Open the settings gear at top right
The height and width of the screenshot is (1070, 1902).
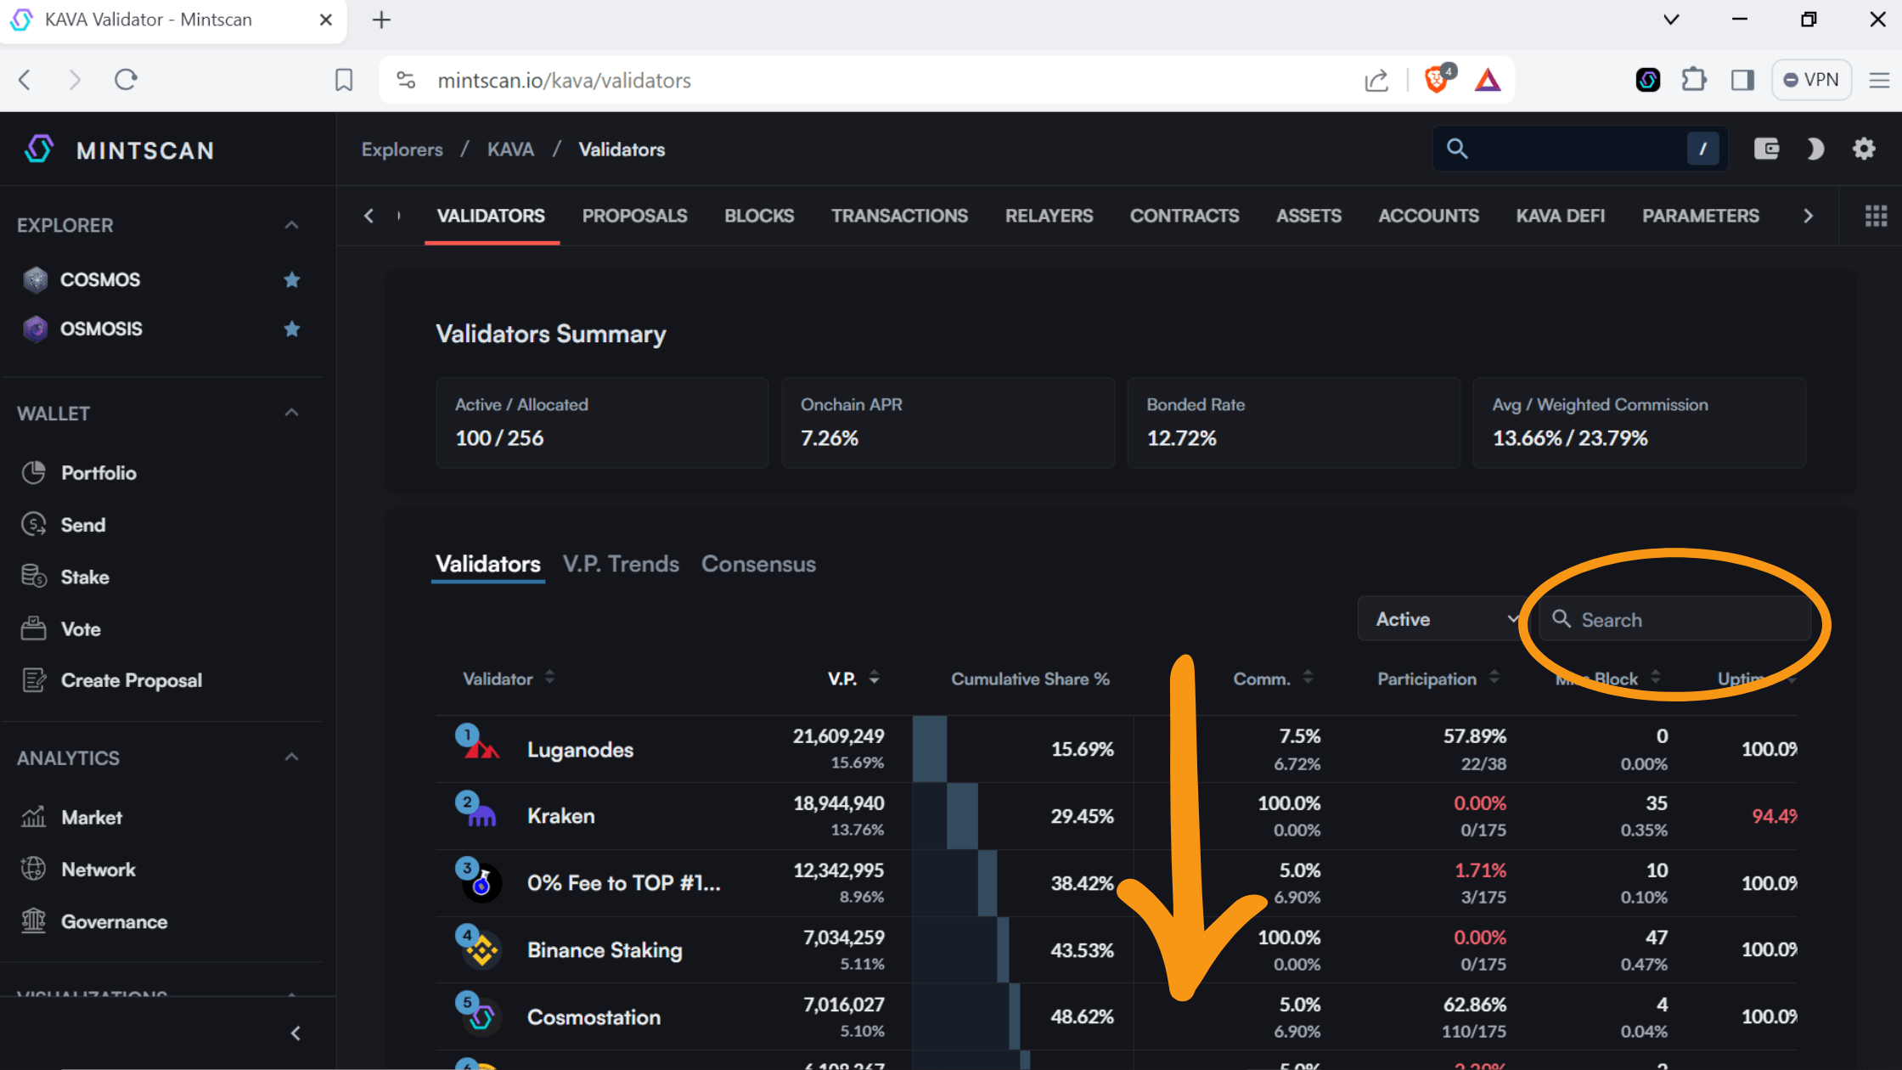[x=1863, y=149]
